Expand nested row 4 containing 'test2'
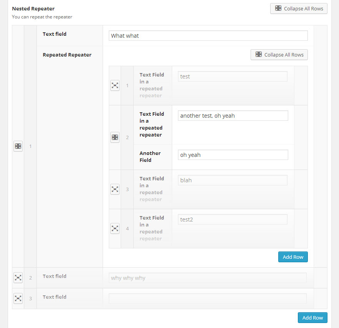The width and height of the screenshot is (339, 328). pos(115,228)
